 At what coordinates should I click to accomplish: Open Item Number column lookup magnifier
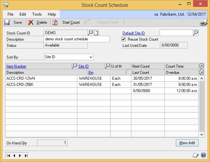(x=74, y=66)
